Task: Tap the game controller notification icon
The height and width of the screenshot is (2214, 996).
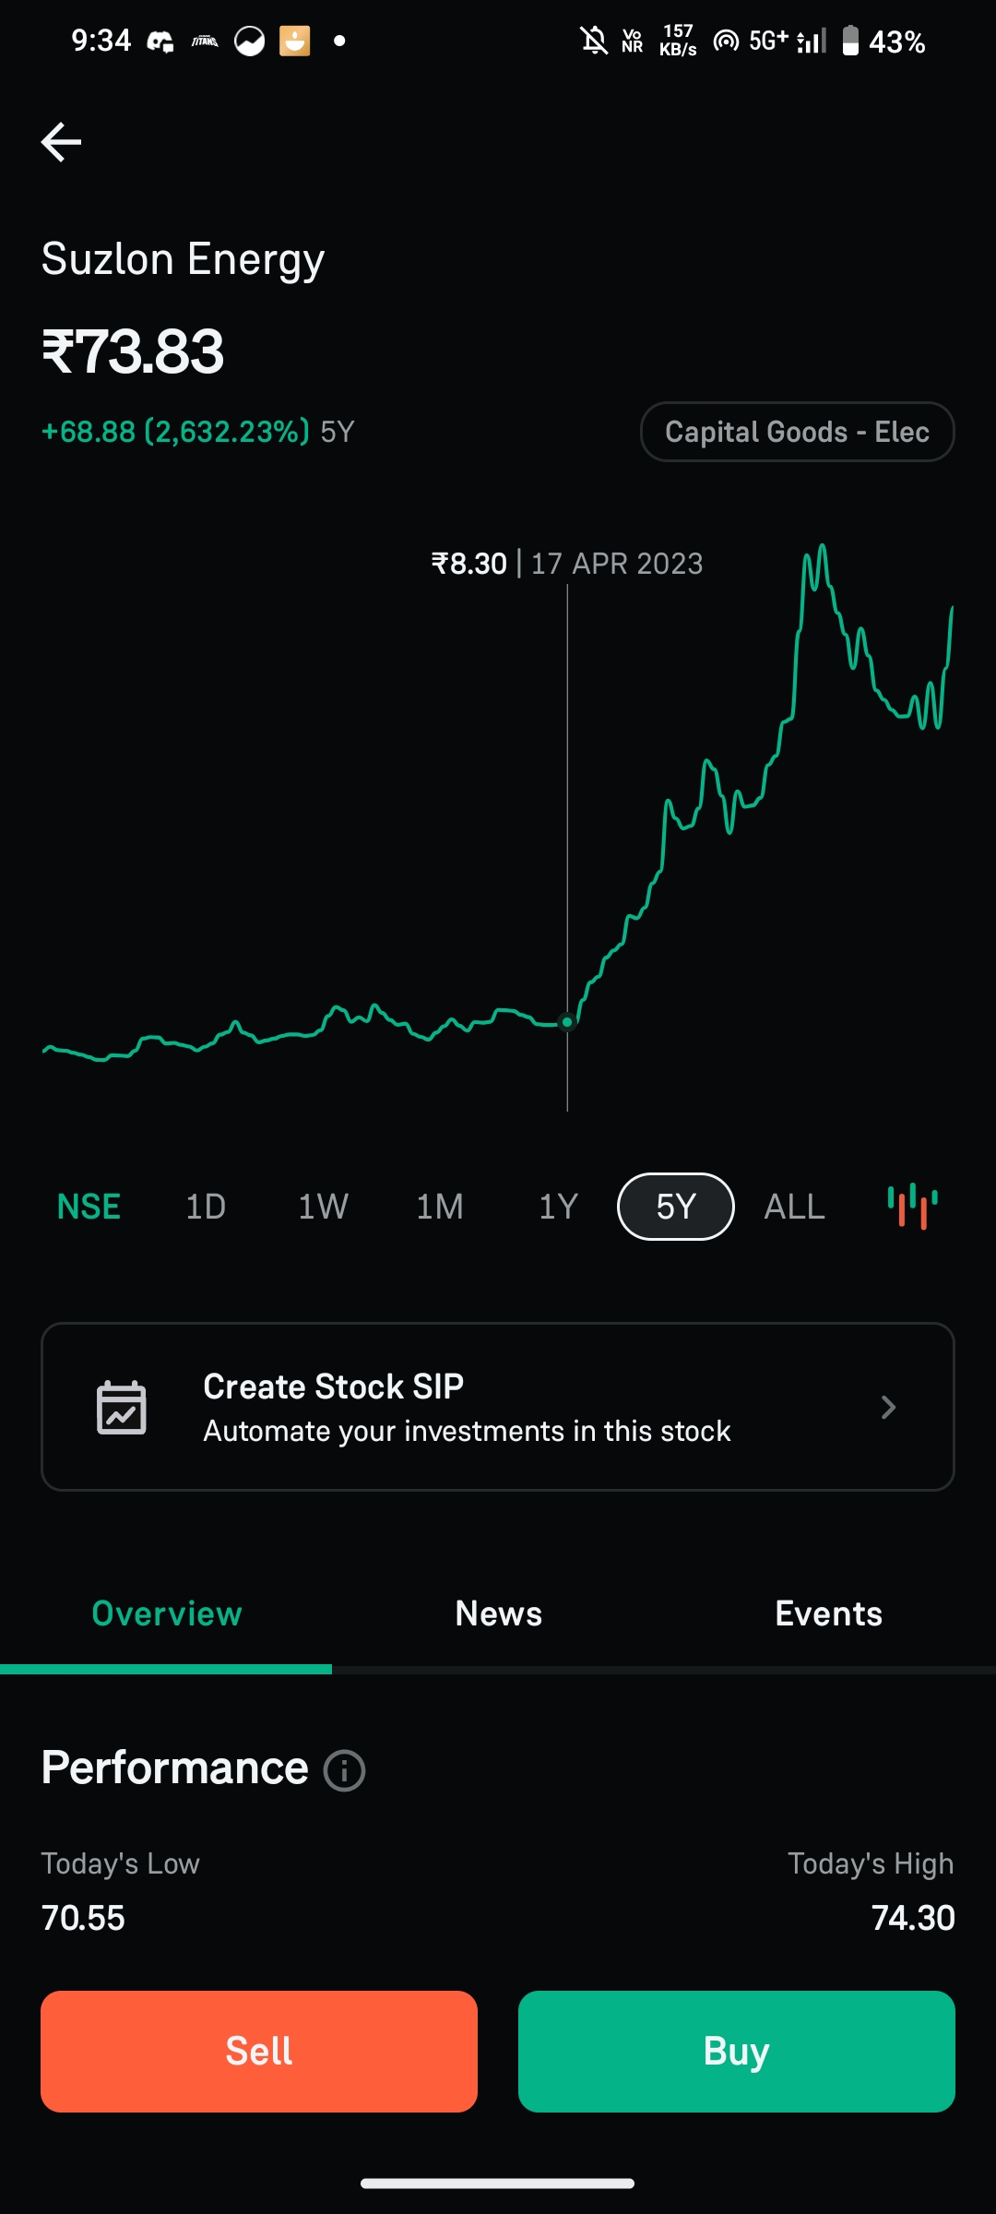Action: [x=160, y=42]
